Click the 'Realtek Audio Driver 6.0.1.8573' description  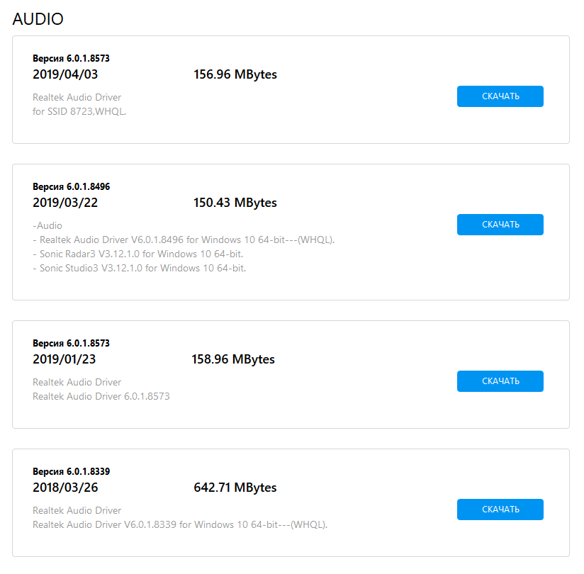coord(101,396)
